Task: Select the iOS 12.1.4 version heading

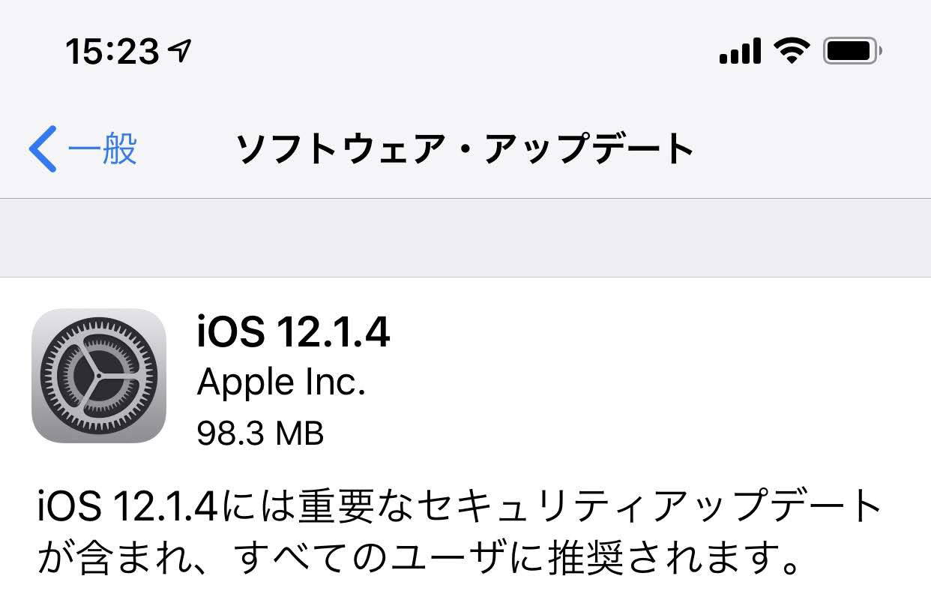Action: pyautogui.click(x=293, y=331)
